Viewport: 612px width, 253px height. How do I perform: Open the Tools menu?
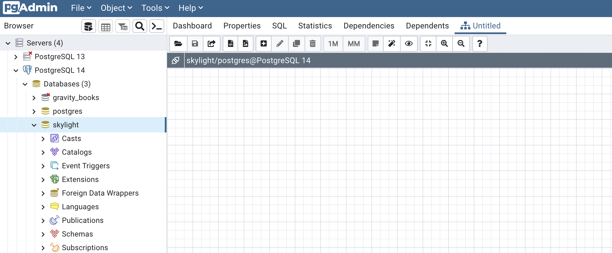point(155,8)
